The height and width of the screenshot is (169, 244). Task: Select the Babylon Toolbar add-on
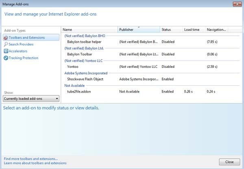(x=150, y=54)
